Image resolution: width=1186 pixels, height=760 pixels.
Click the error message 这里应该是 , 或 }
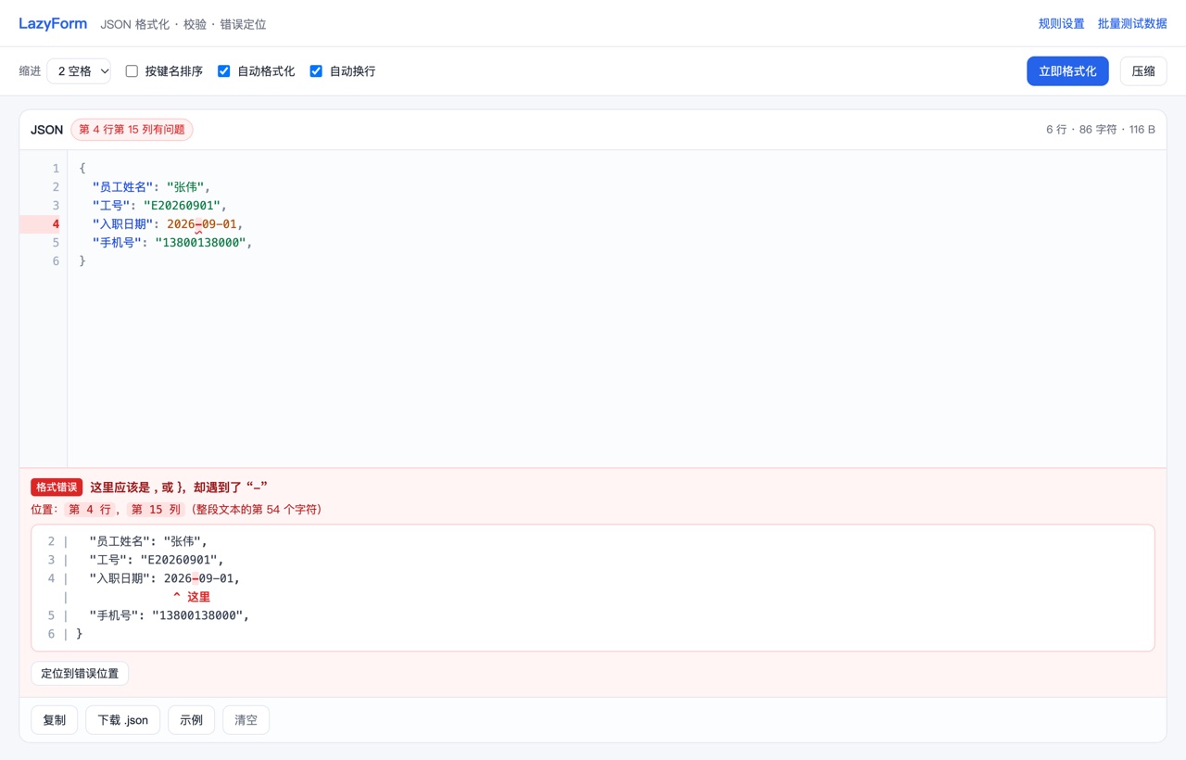tap(179, 488)
